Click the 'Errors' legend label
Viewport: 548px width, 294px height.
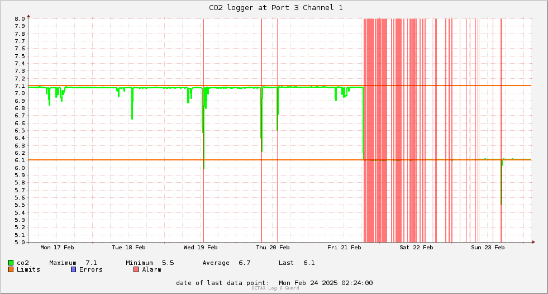91,269
